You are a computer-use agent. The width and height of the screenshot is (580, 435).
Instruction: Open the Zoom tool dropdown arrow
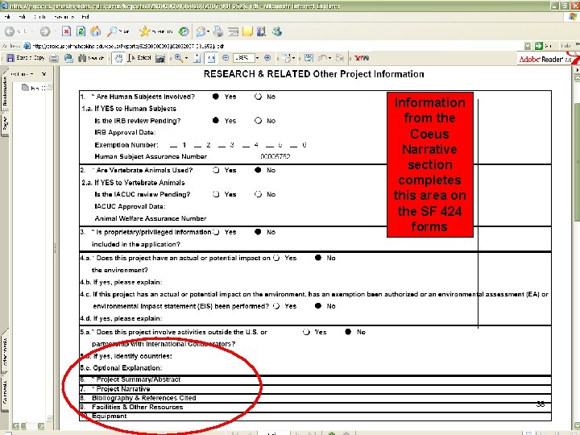pos(186,58)
